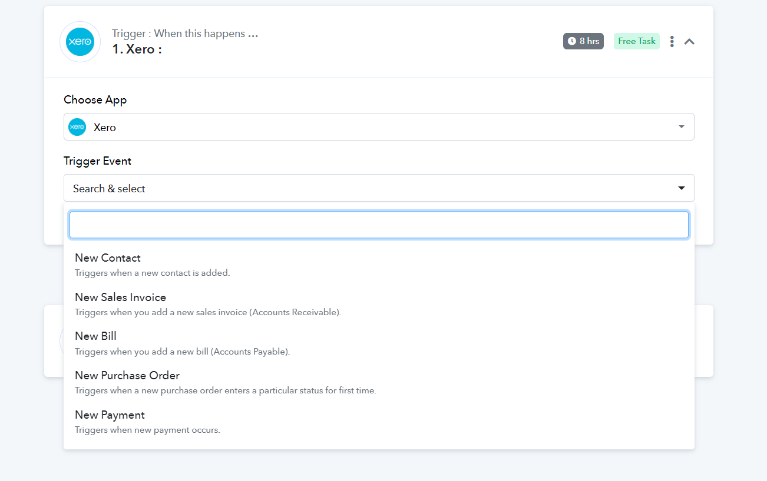Viewport: 767px width, 481px height.
Task: Click the Xero icon in Choose App field
Action: [77, 127]
